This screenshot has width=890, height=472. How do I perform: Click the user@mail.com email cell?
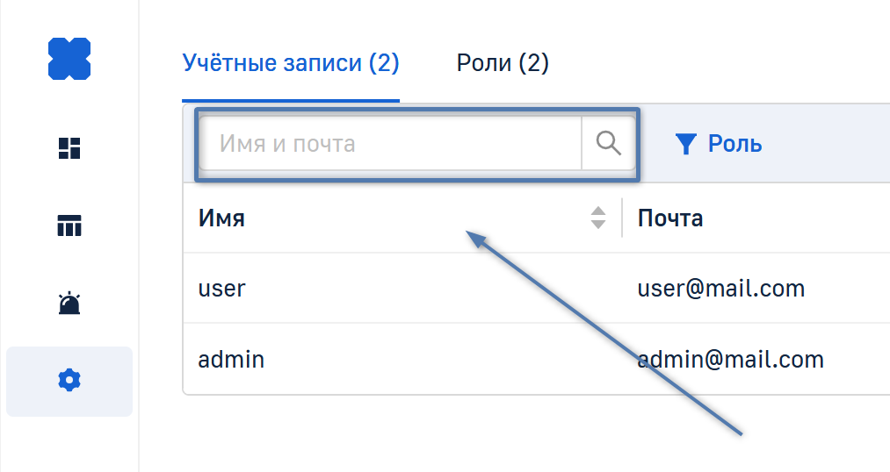pos(721,288)
